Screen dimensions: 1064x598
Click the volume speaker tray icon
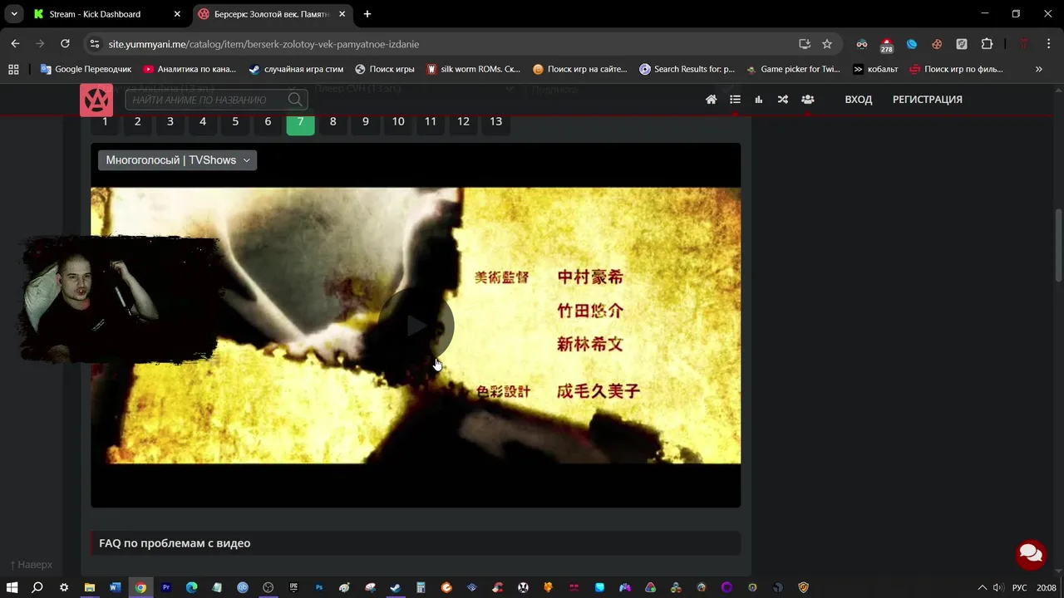click(x=997, y=588)
